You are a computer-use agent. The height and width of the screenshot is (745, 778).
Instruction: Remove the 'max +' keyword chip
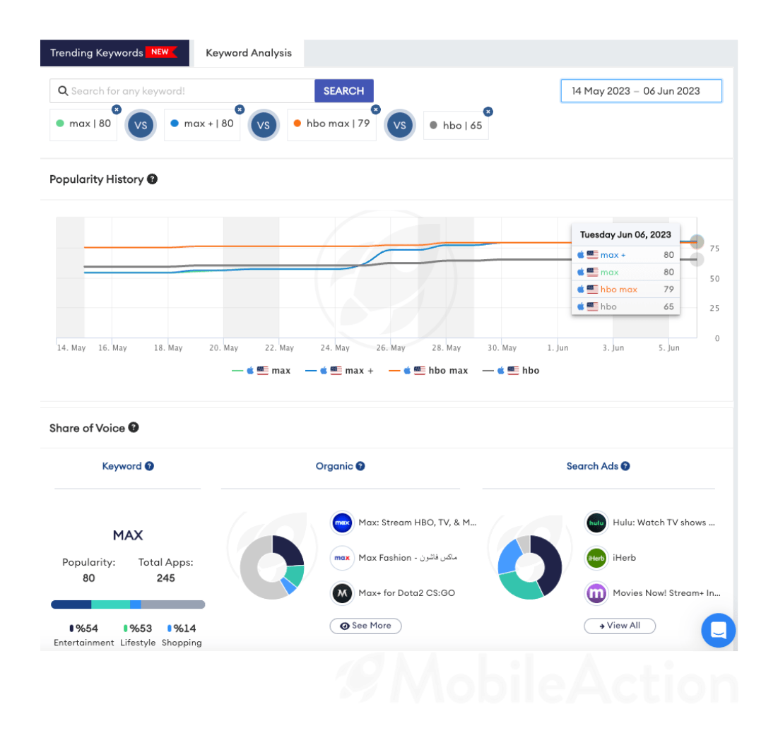pos(240,109)
